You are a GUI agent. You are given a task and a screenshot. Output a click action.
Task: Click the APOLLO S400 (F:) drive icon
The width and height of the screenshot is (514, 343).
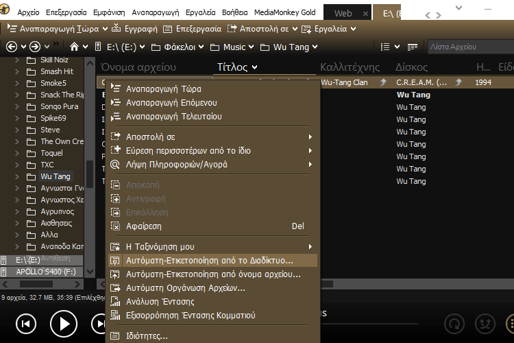point(3,272)
